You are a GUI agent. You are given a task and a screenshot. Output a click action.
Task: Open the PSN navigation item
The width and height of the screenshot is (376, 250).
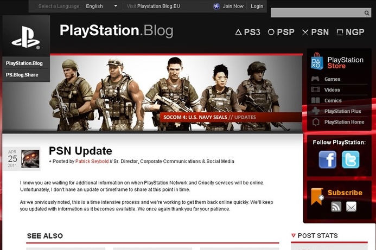click(315, 32)
